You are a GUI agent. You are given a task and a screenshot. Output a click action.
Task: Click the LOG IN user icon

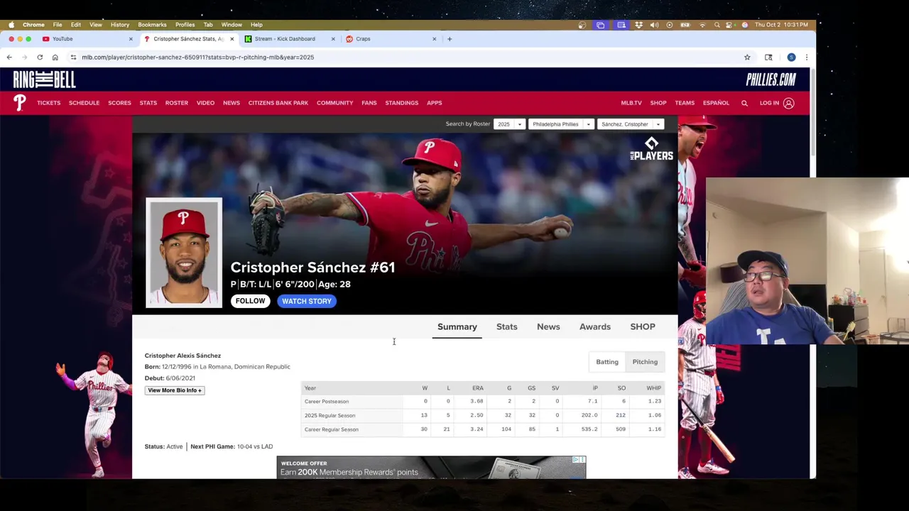point(788,103)
